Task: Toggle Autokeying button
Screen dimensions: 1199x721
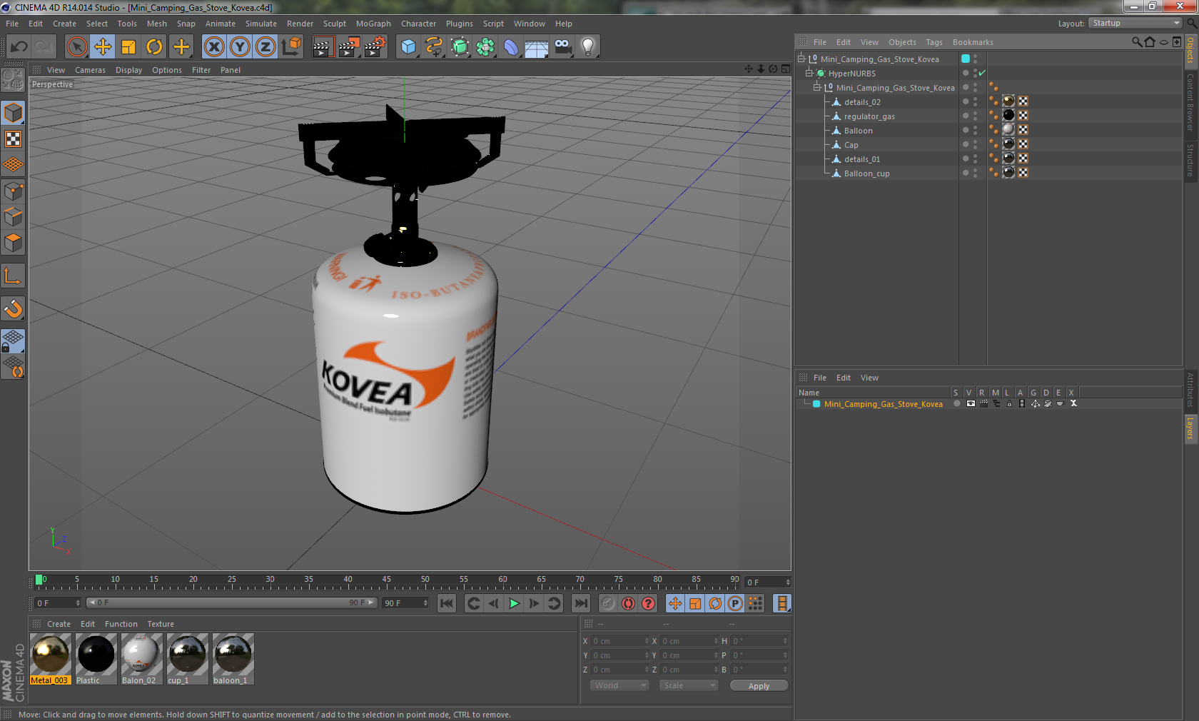Action: (628, 603)
